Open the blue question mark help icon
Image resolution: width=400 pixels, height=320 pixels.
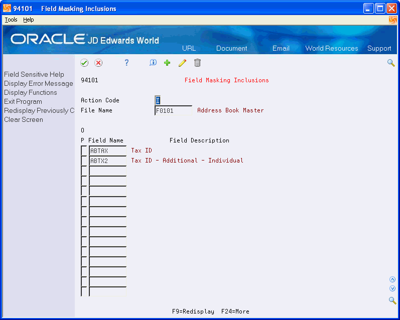click(x=126, y=63)
